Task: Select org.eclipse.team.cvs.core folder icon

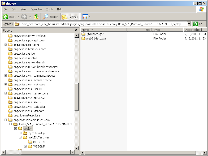Action: click(10, 49)
